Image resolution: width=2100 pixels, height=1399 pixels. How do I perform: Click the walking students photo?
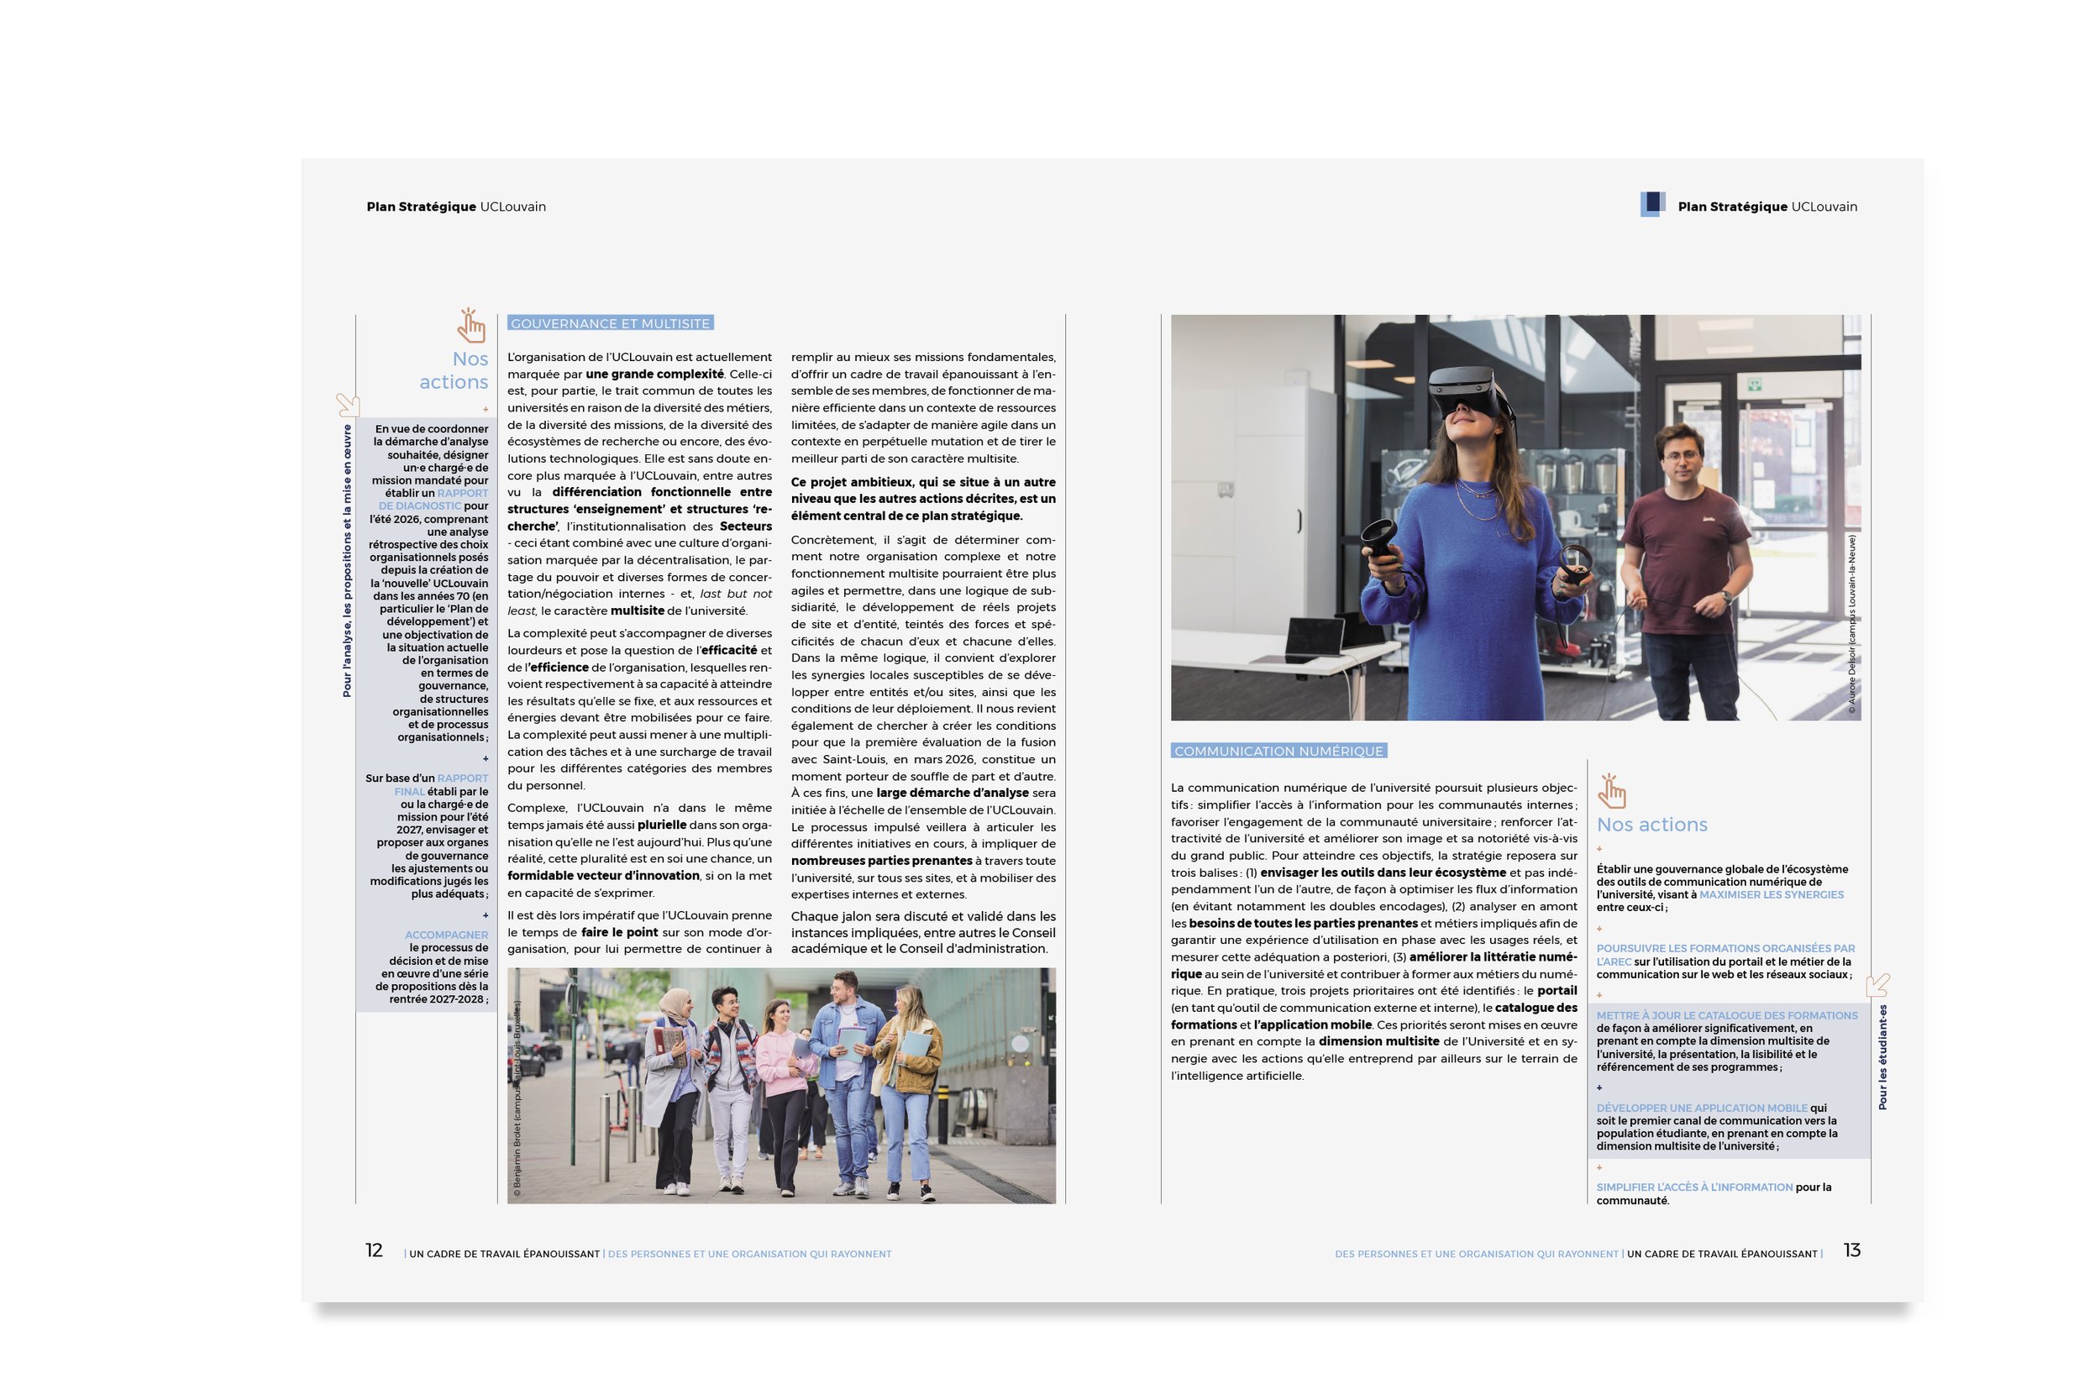(781, 1085)
